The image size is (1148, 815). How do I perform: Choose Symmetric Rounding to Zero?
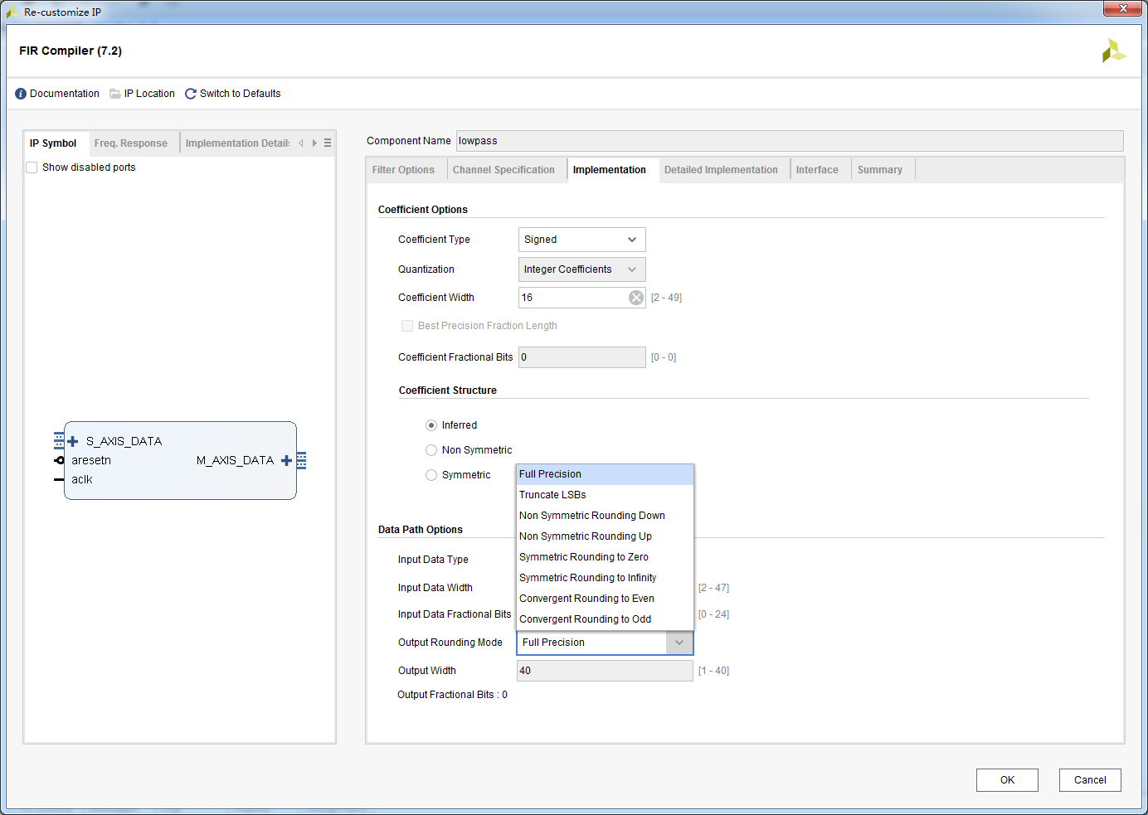(605, 557)
